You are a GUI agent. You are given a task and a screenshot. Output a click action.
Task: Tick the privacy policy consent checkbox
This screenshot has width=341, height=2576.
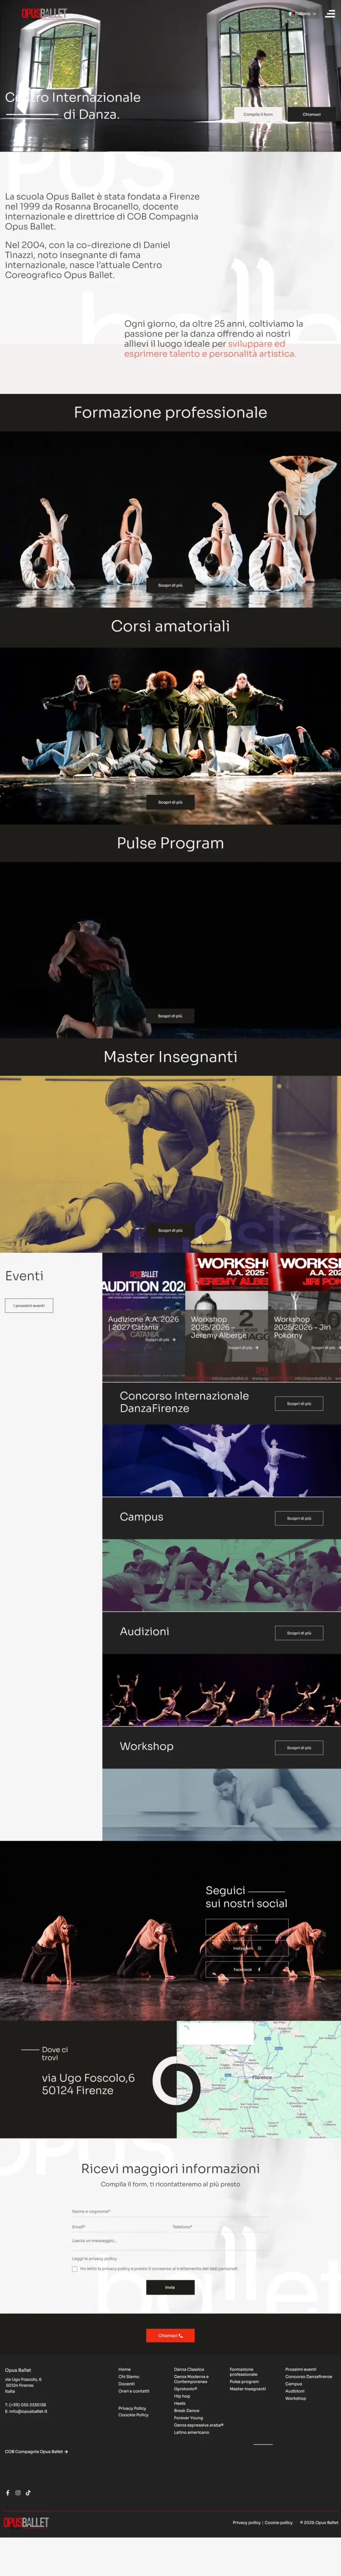[74, 2269]
